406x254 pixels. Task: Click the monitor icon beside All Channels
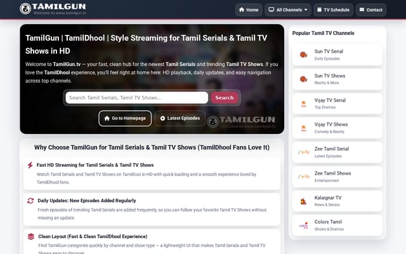point(271,10)
